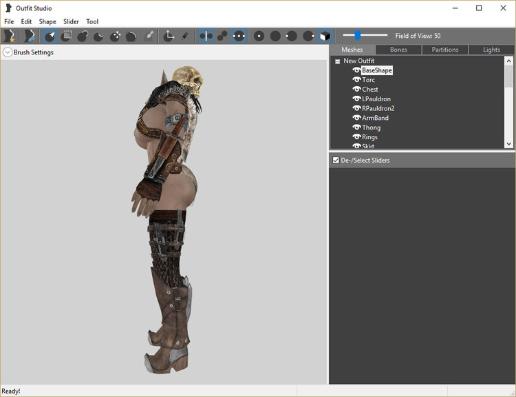Viewport: 516px width, 397px height.
Task: Hide the BaseShape mesh via eye icon
Action: 356,70
